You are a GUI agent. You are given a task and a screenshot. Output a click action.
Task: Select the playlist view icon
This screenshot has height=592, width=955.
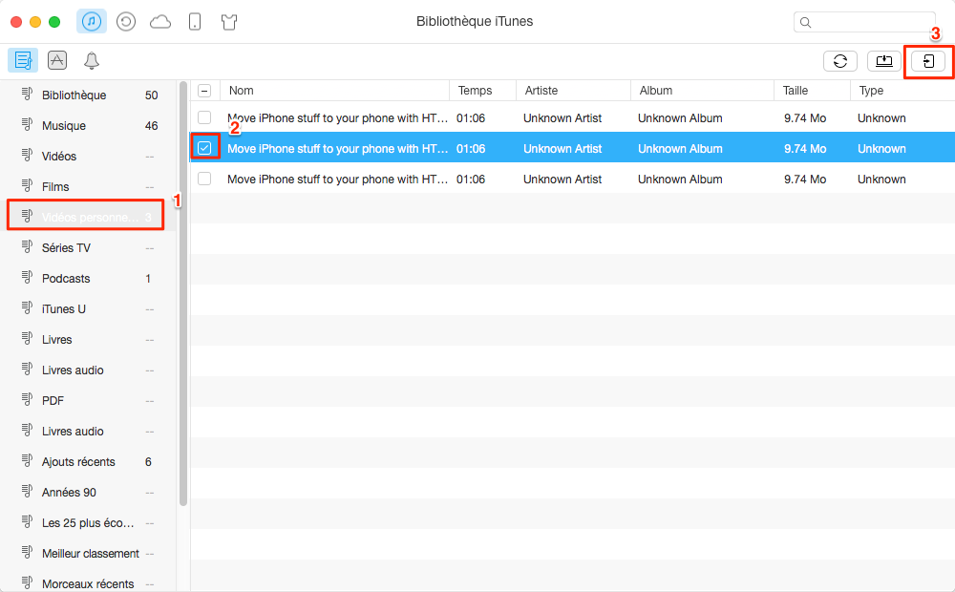tap(23, 60)
